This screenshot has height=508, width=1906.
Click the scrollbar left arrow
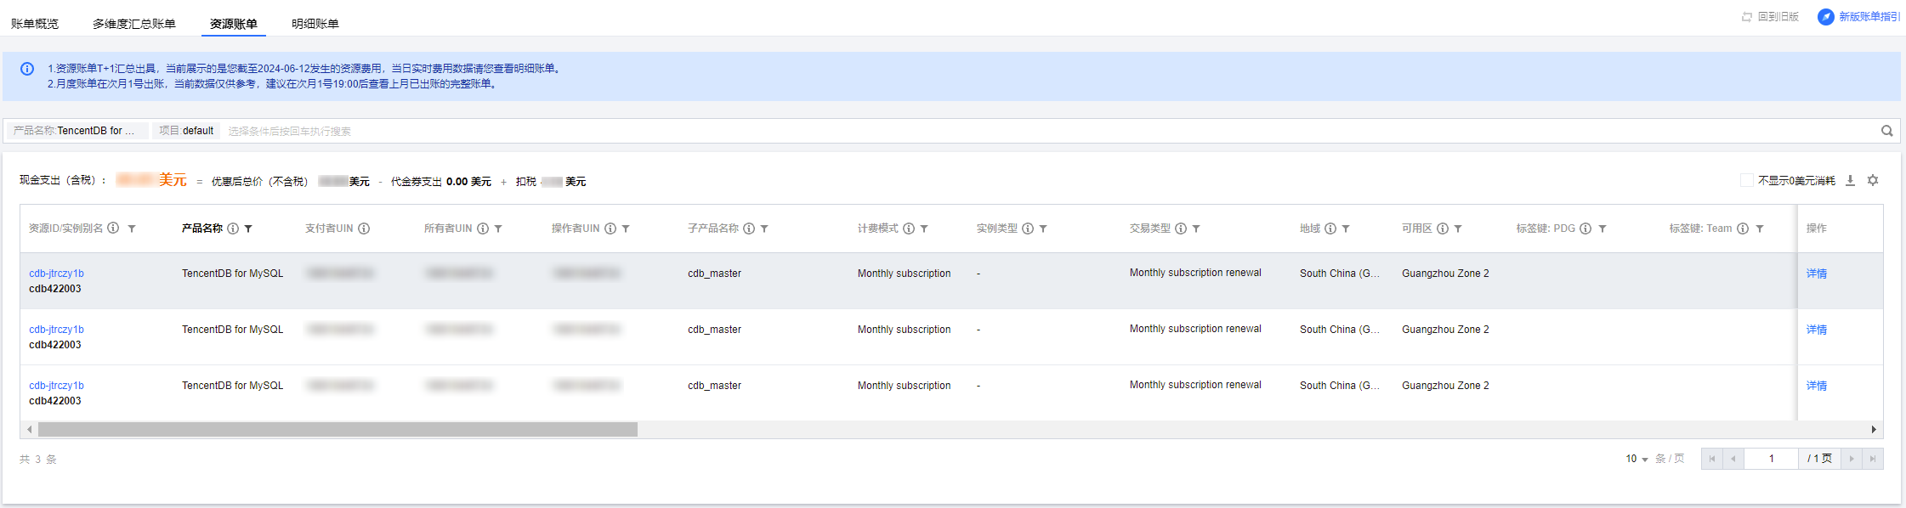(x=29, y=430)
